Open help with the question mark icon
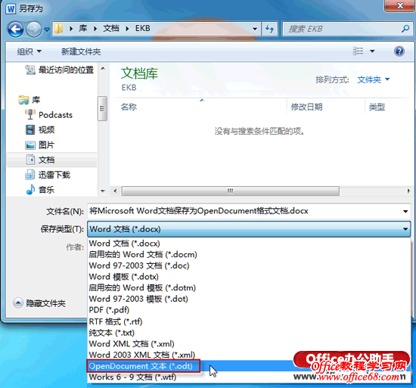 399,51
